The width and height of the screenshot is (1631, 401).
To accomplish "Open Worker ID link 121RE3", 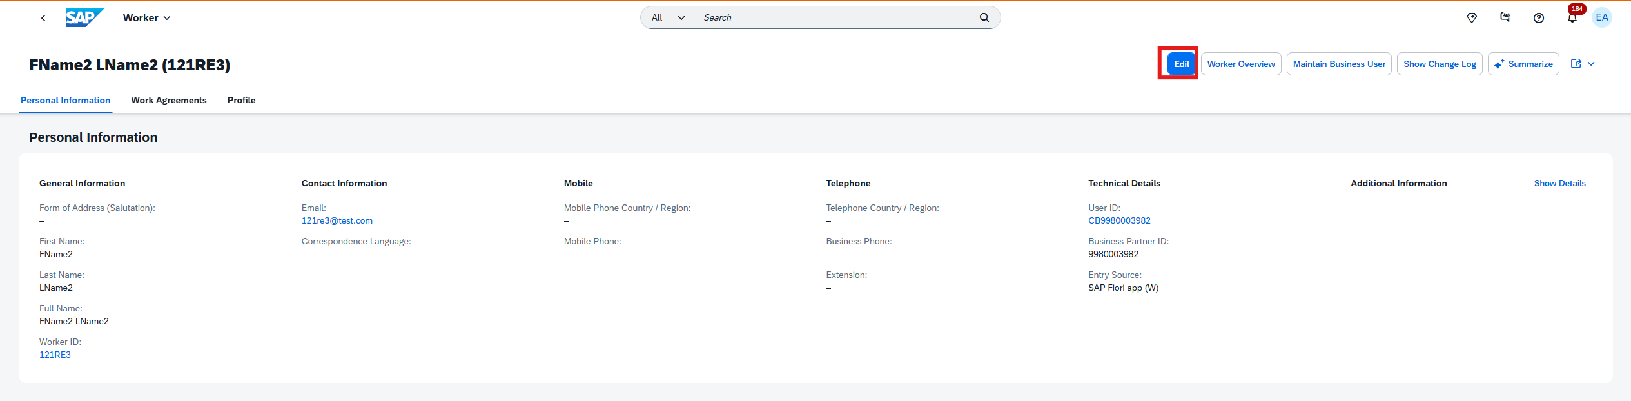I will (x=55, y=355).
